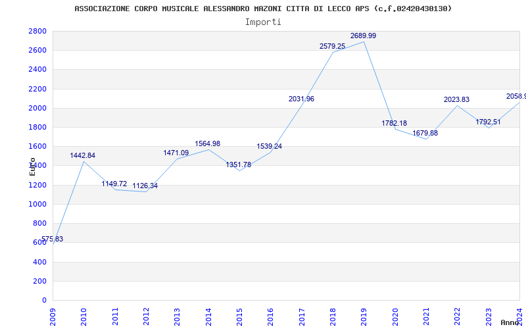
Task: Click y-axis value 1600
Action: tap(37, 146)
